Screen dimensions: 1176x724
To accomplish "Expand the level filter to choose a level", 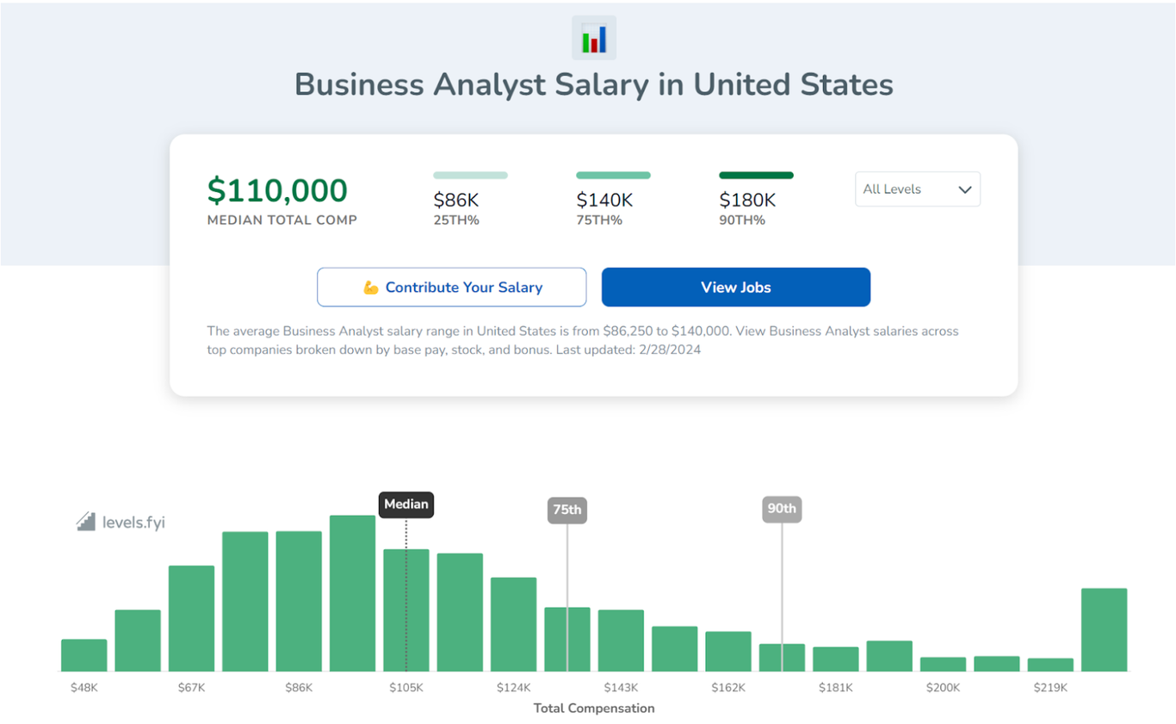I will click(917, 189).
